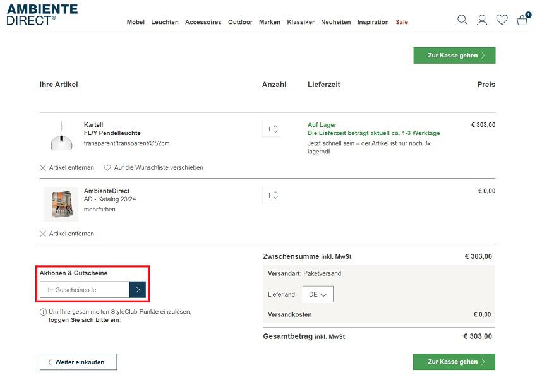Open the Inspiration menu
The width and height of the screenshot is (542, 375).
(373, 22)
